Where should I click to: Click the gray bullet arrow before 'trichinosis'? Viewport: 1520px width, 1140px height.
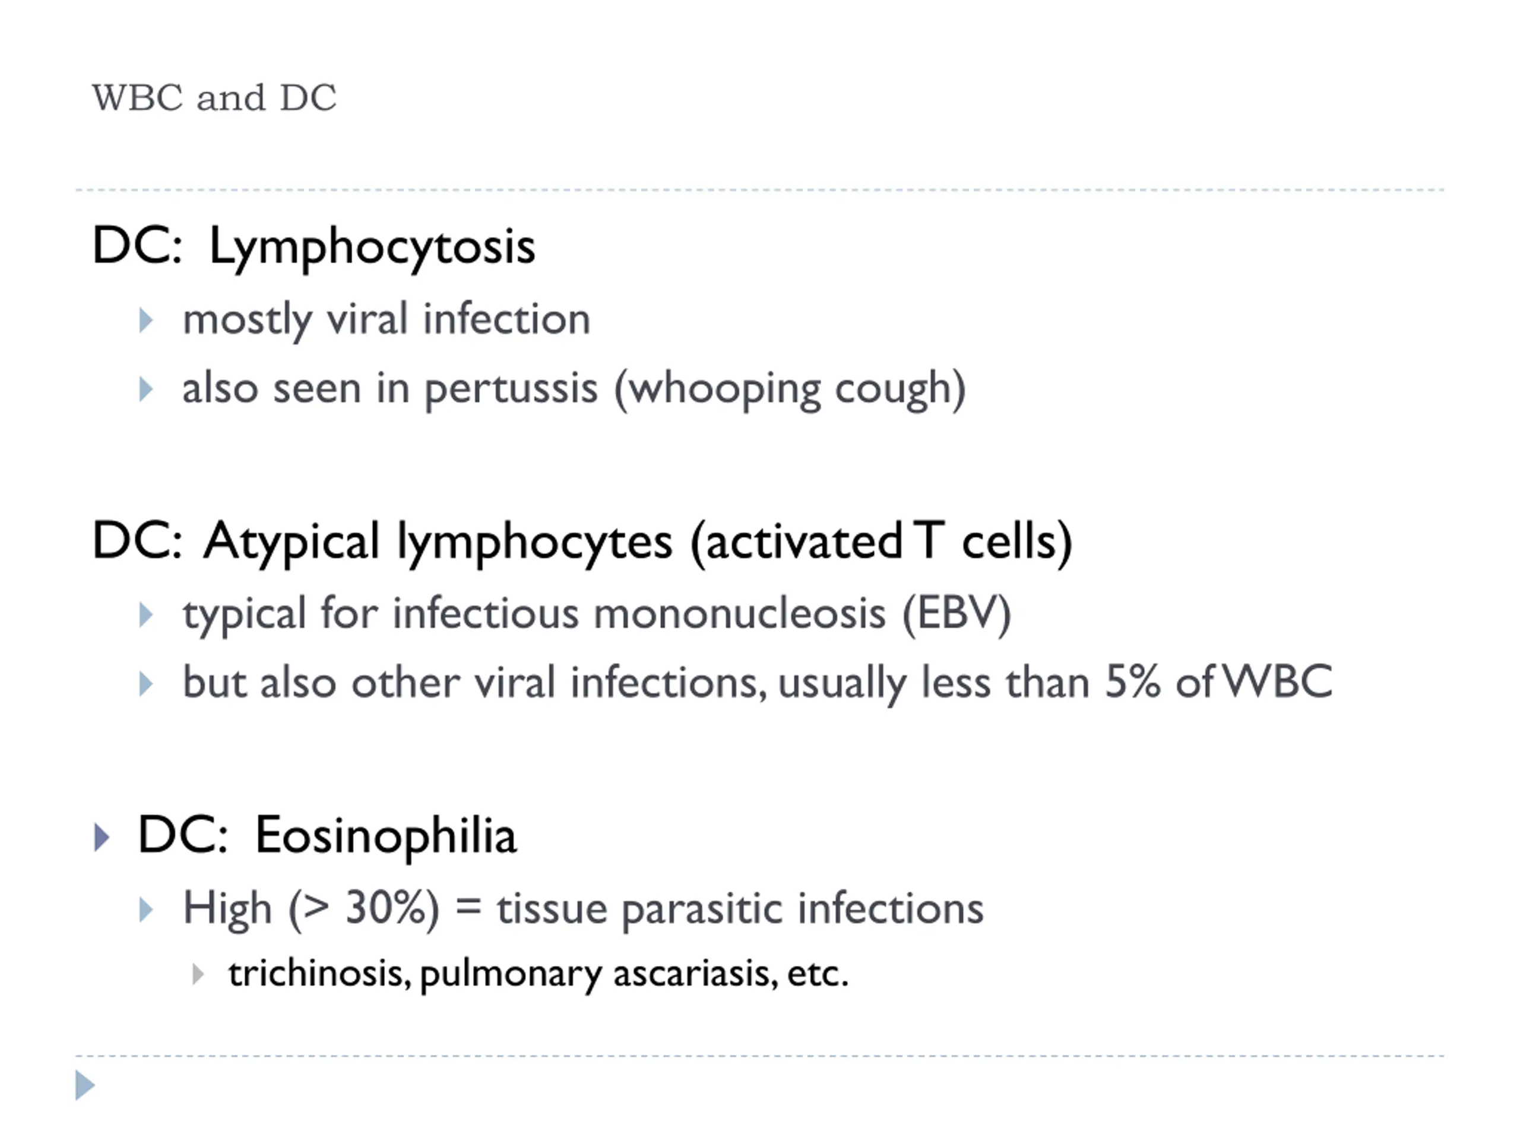coord(198,974)
